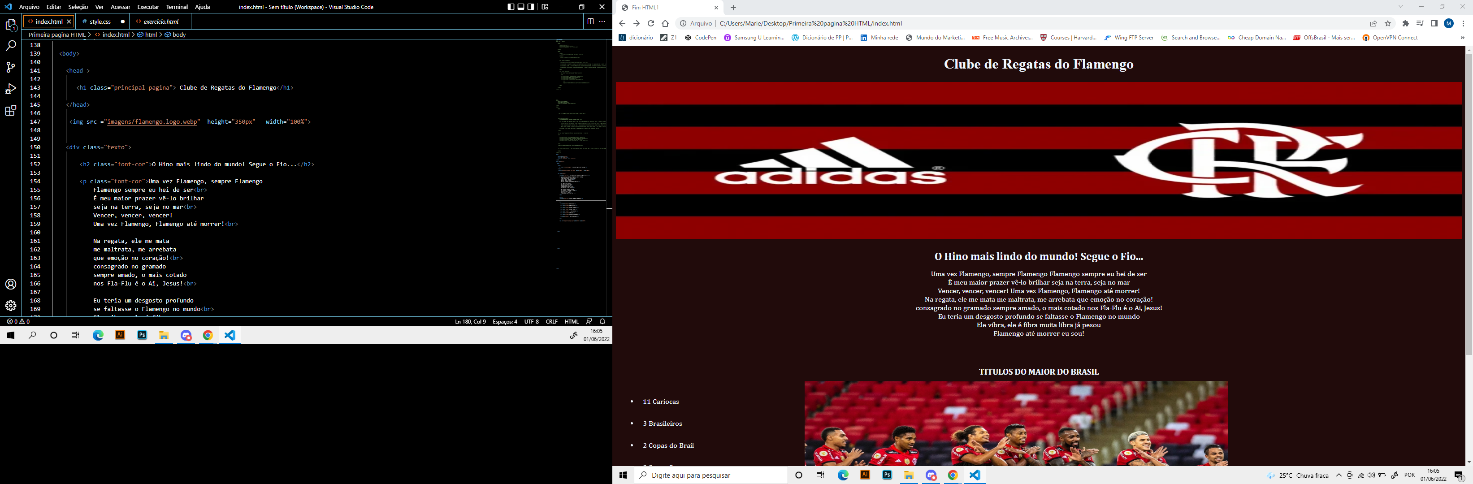Open the Terminal menu
The image size is (1473, 484).
pos(177,7)
